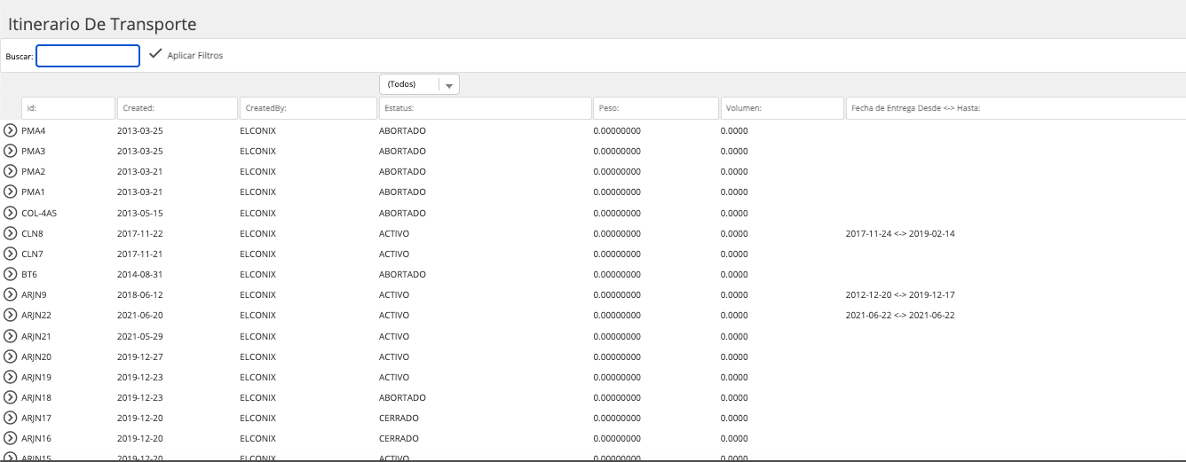Click ELCONIX creator in ARJN19 row
Image resolution: width=1186 pixels, height=462 pixels.
[258, 377]
